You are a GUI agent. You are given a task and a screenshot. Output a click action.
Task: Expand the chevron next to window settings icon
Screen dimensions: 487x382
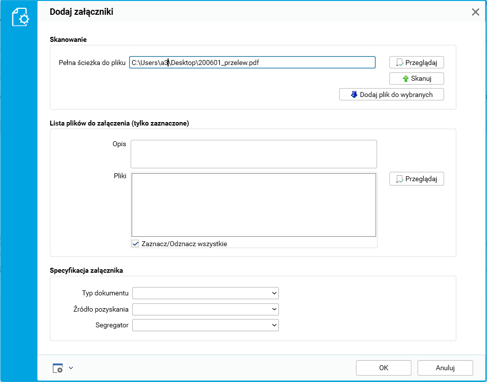pos(71,368)
